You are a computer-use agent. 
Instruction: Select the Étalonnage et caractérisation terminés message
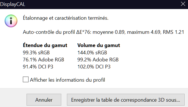click(x=65, y=18)
